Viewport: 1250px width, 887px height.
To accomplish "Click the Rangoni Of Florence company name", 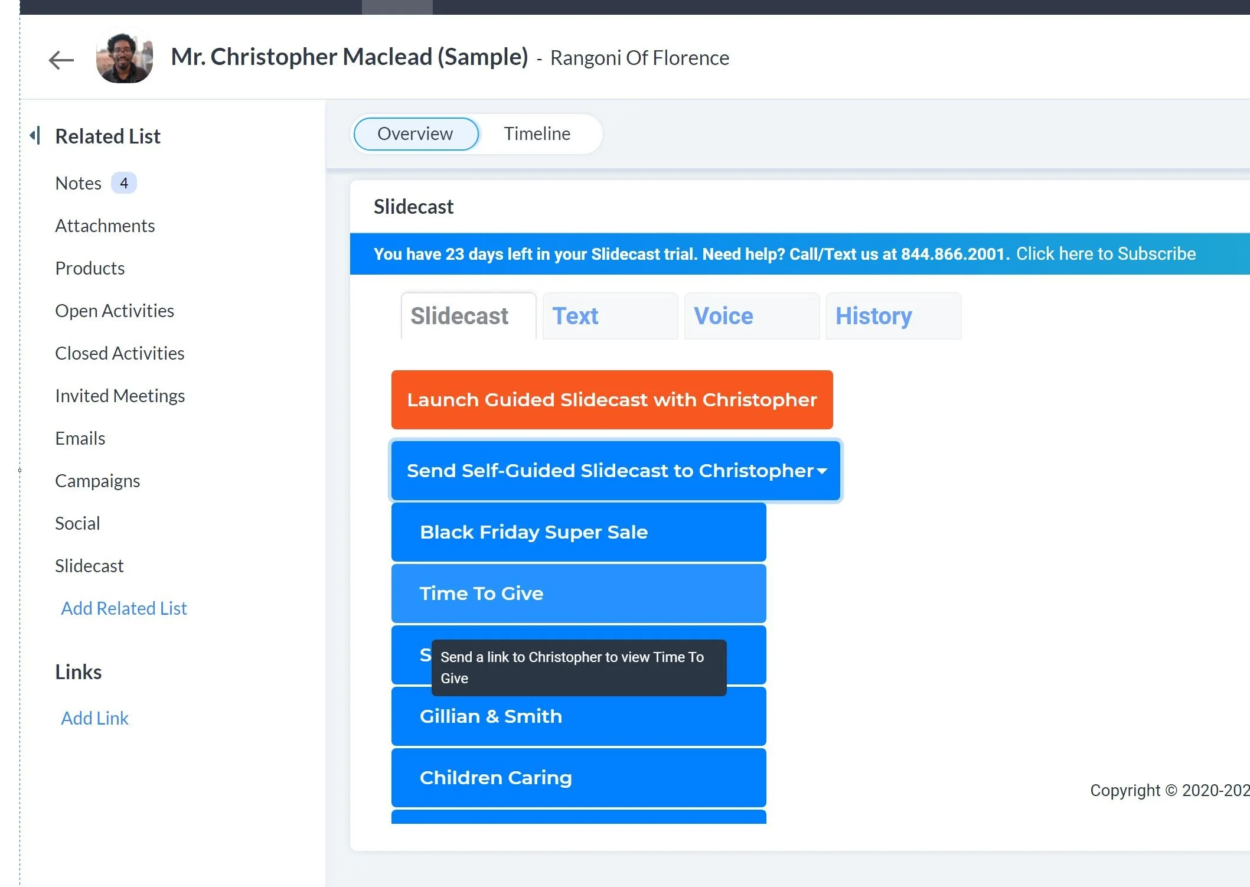I will pyautogui.click(x=639, y=58).
